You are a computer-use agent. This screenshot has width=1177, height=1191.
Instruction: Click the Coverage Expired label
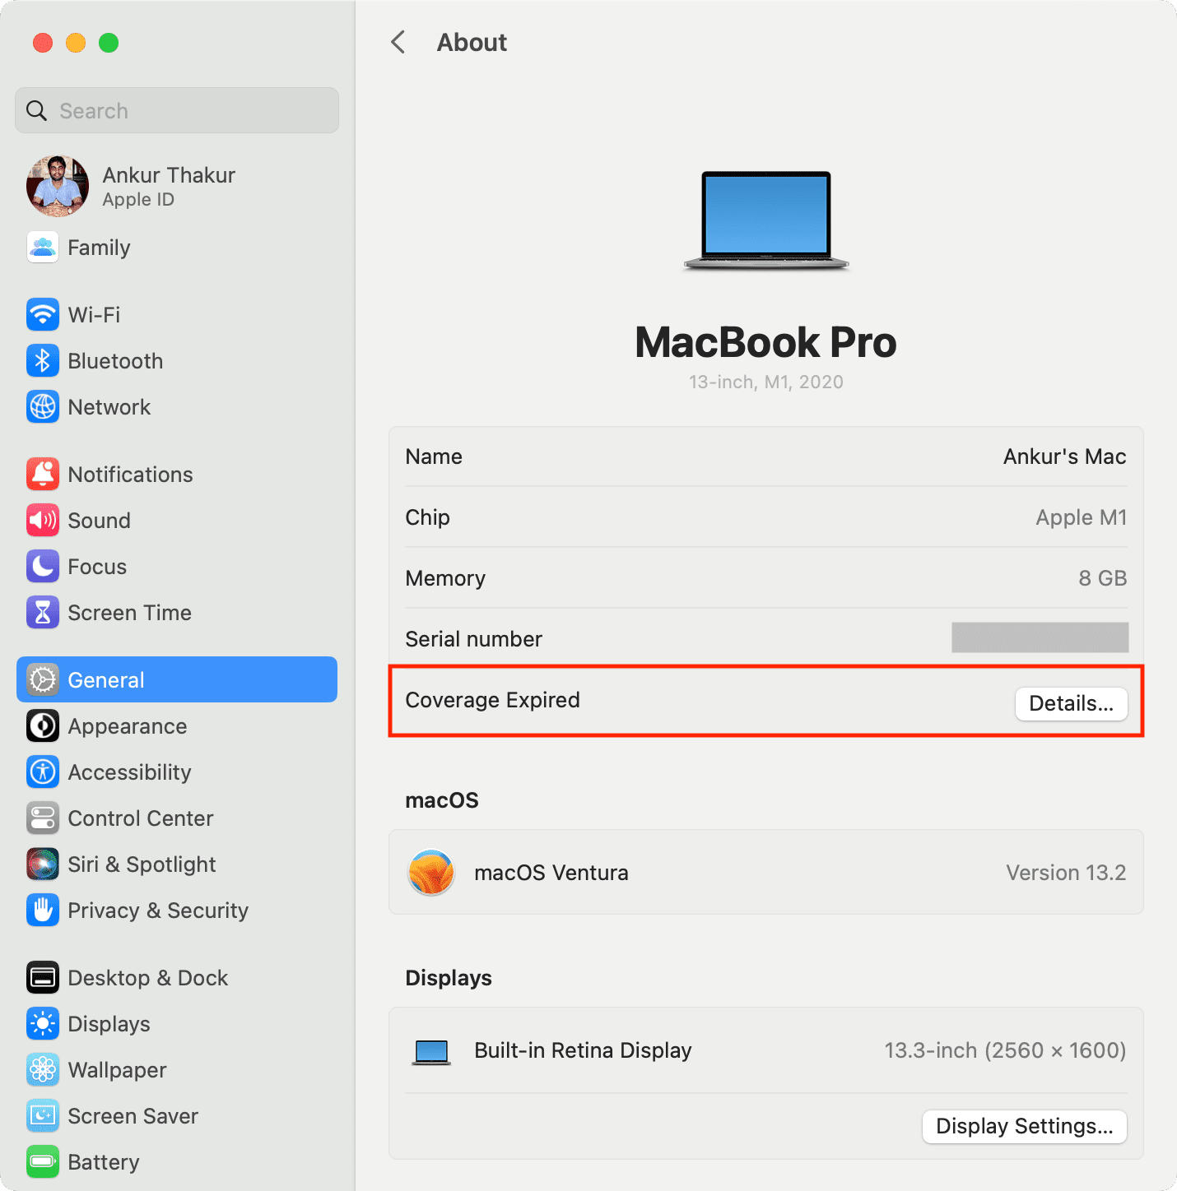tap(493, 700)
